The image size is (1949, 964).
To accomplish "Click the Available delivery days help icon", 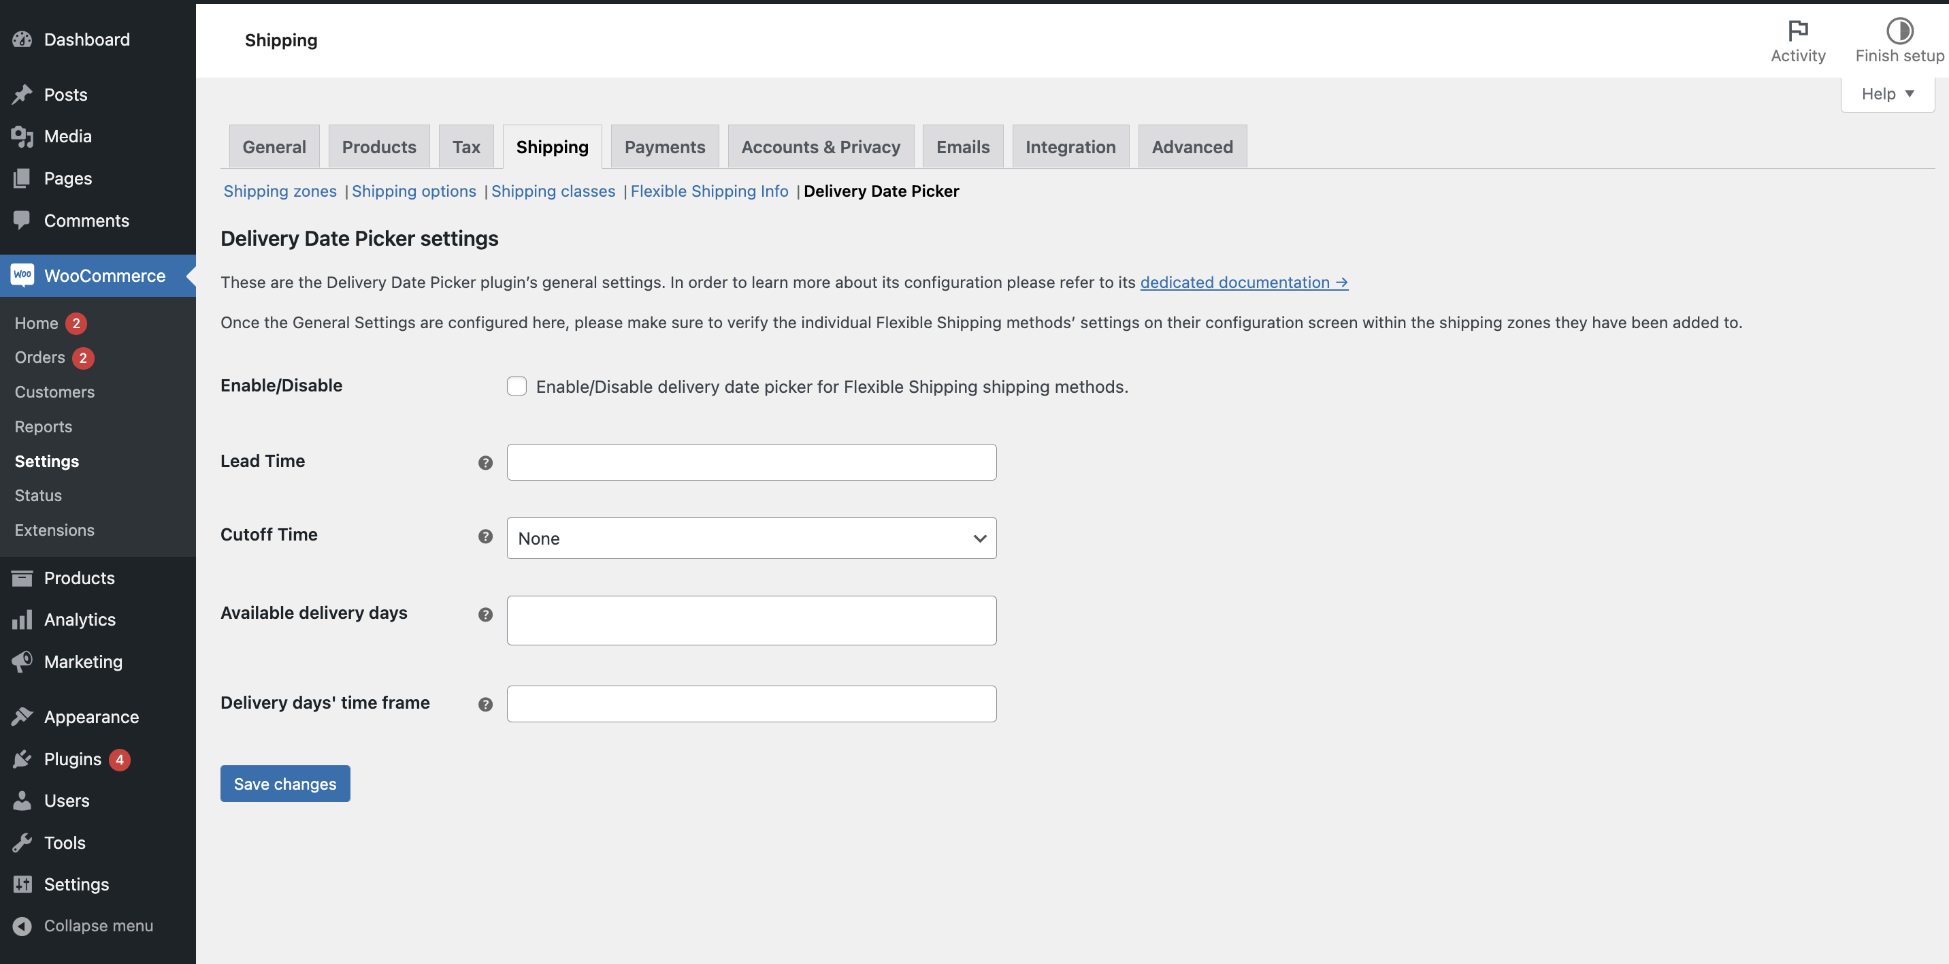I will [485, 615].
